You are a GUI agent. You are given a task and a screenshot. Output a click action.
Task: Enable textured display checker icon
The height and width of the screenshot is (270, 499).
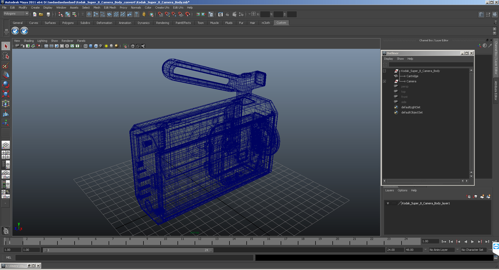click(x=101, y=46)
